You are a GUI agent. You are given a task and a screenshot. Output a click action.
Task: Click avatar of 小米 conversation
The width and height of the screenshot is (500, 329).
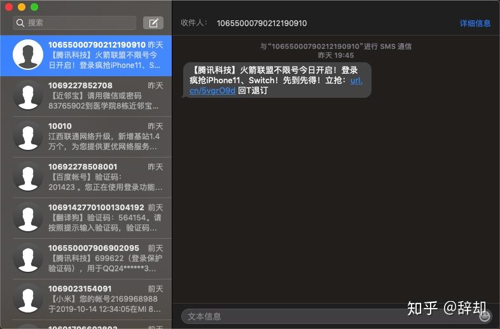28,299
